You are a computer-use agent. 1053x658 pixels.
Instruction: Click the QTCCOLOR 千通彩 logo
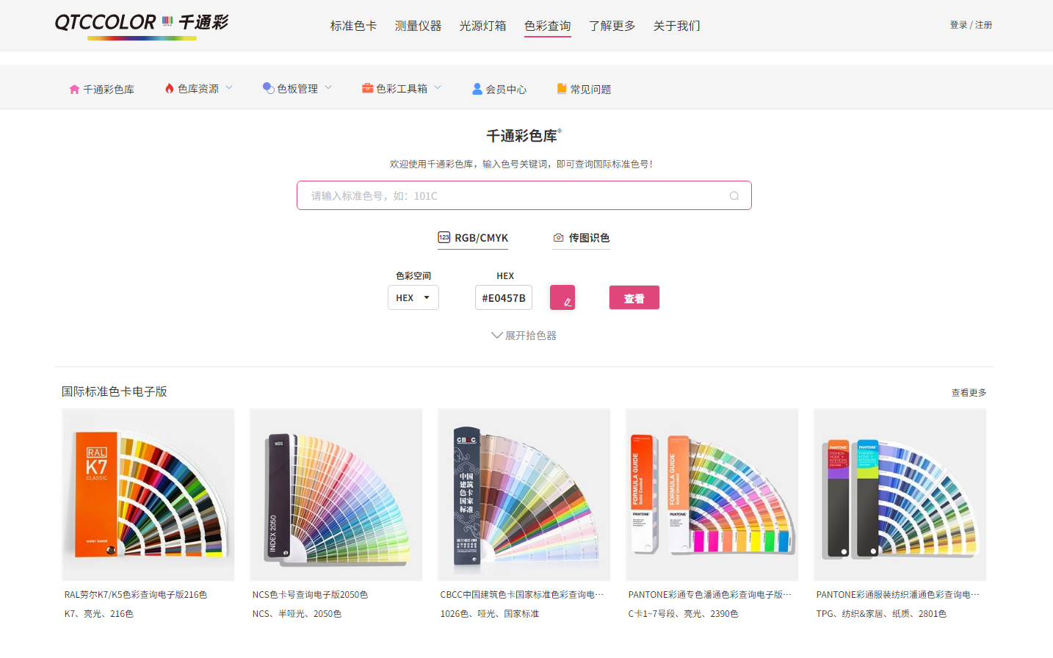coord(142,26)
